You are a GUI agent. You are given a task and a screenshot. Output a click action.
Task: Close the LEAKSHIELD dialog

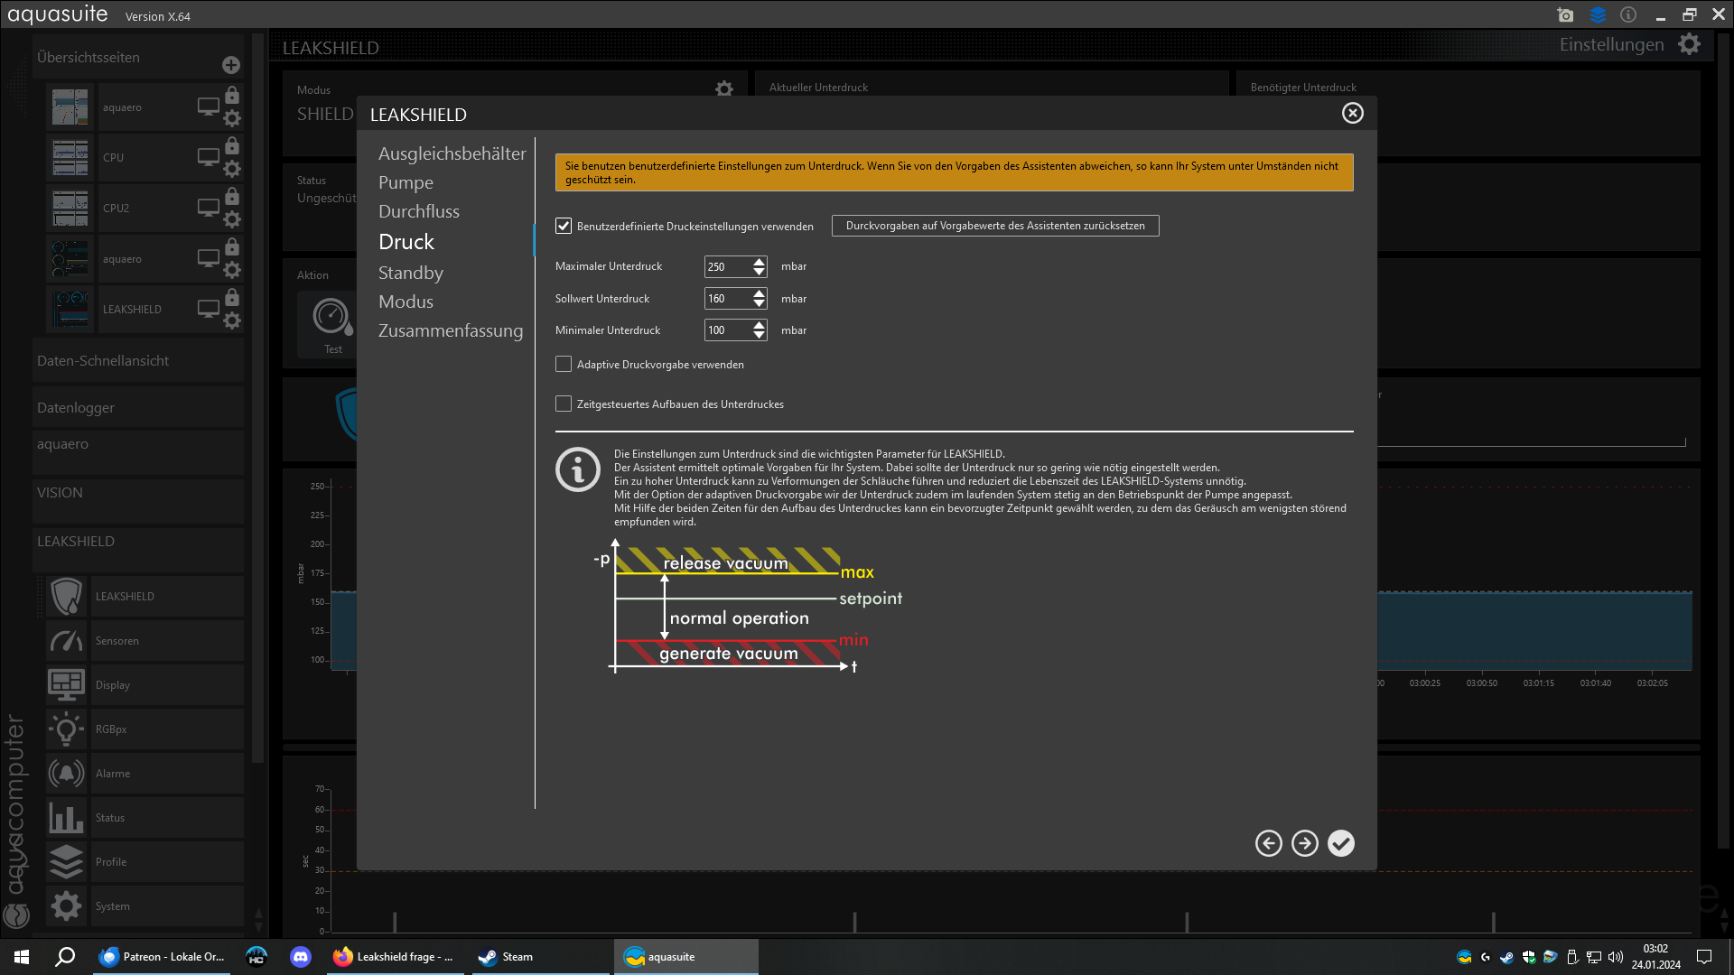[x=1352, y=113]
